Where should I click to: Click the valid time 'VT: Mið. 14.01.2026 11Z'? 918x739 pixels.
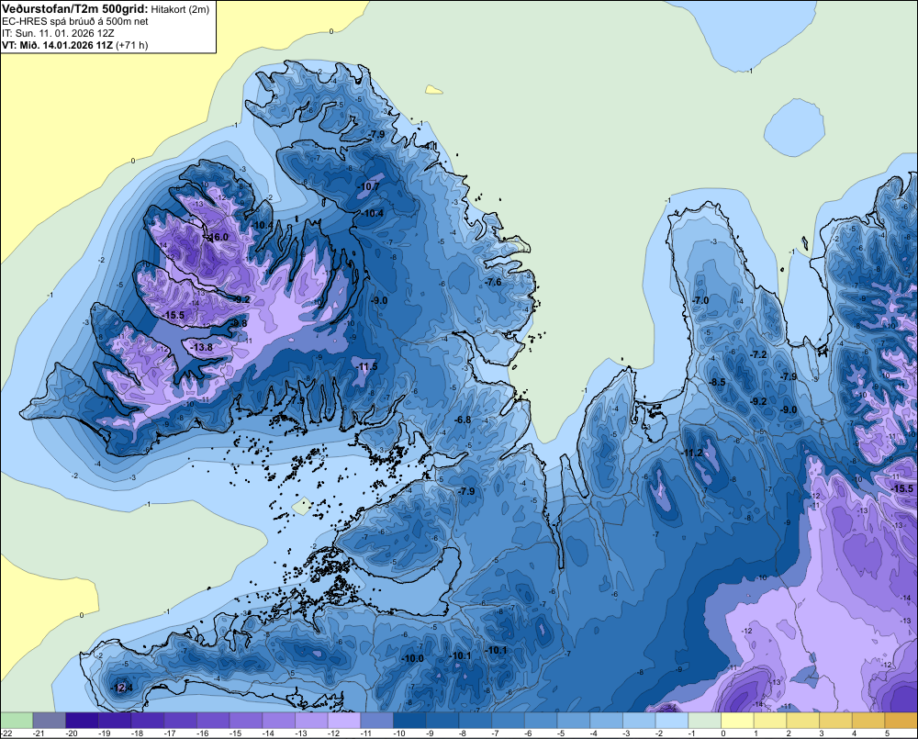coord(57,45)
